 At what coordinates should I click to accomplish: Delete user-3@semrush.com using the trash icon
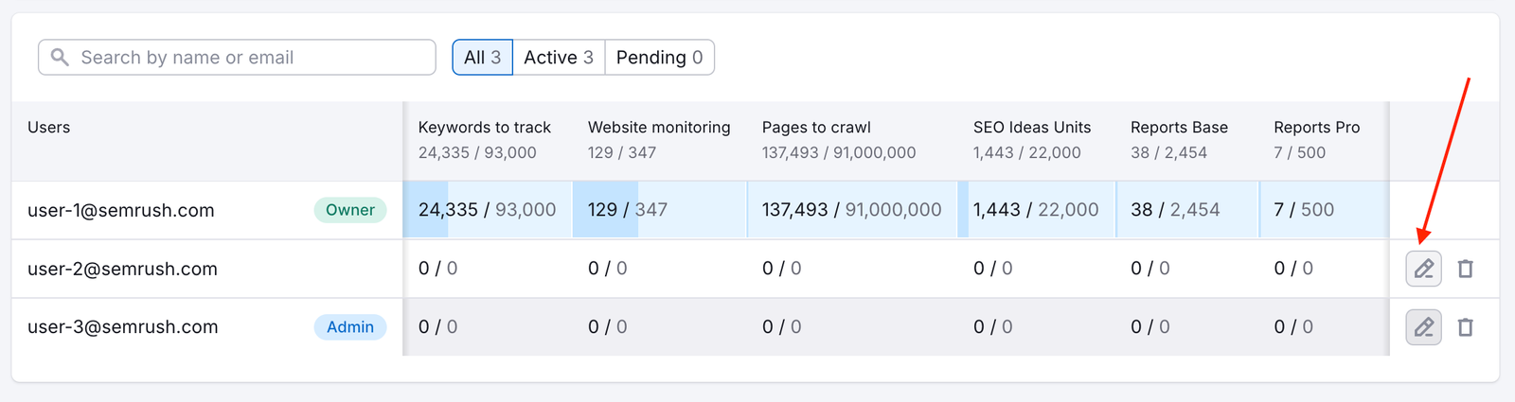coord(1465,327)
